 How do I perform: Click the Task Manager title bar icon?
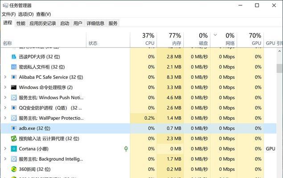tap(5, 5)
